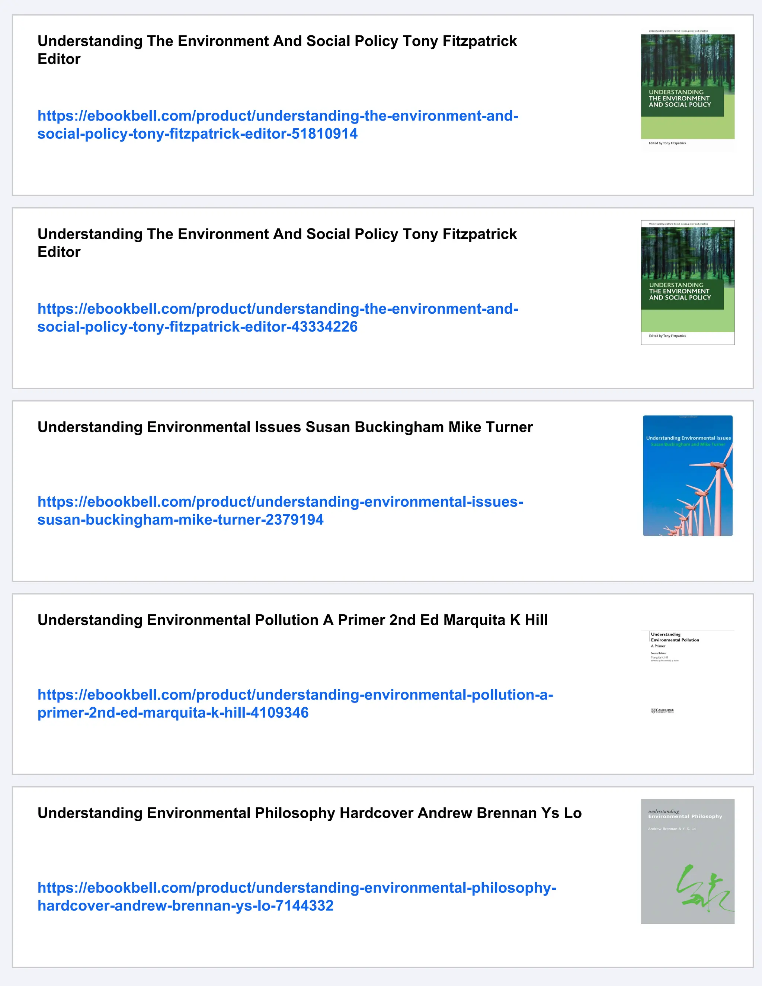Select the second card's Tony Fitzpatrick Editor title

[277, 243]
